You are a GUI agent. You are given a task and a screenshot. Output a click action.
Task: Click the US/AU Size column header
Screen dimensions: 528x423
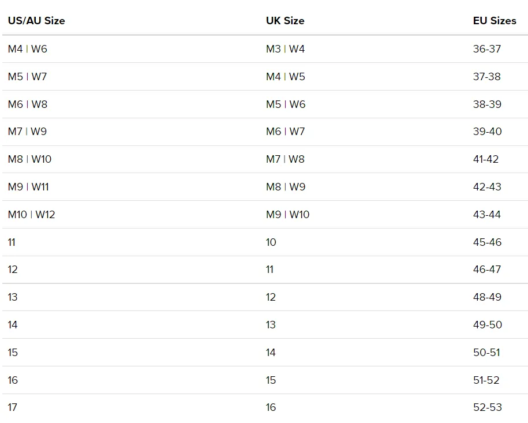click(36, 21)
